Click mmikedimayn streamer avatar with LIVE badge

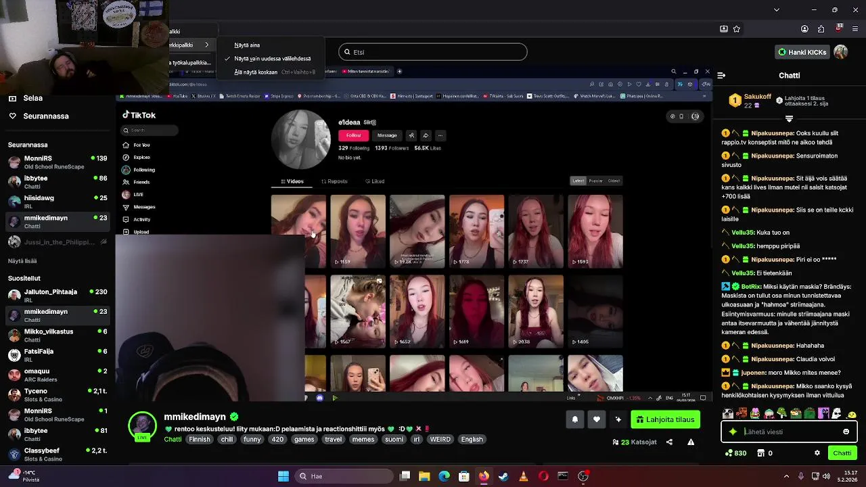(x=143, y=426)
